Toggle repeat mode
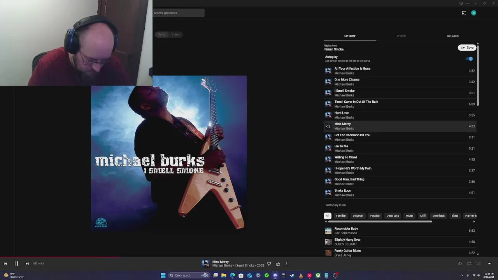Viewport: 498px width, 280px height. tap(469, 264)
